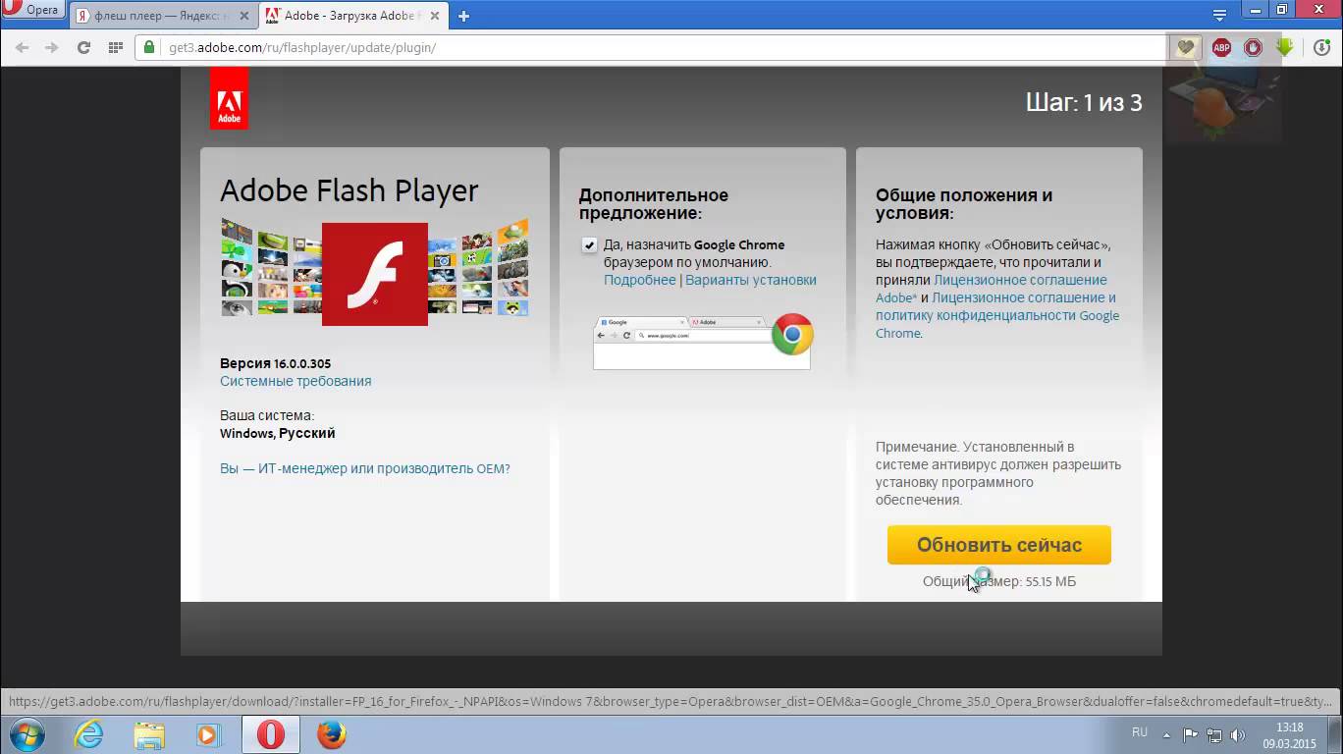Click the Flash Player logo image

374,274
